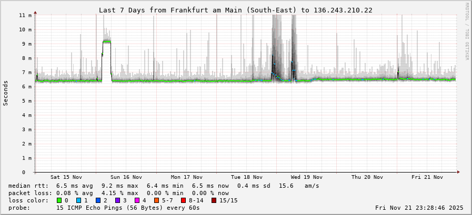Click the graph title mentioning Frankfurt am Main
This screenshot has height=215, width=472.
(236, 10)
